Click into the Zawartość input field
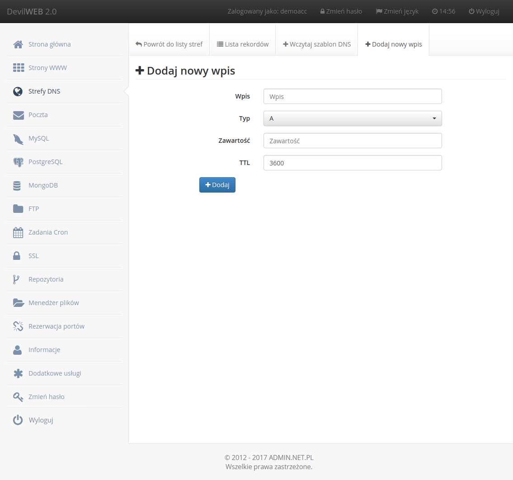 click(x=352, y=141)
